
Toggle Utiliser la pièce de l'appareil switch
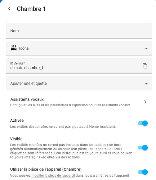point(143,172)
